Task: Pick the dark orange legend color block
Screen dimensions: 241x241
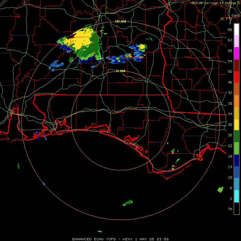Action: [x=236, y=89]
